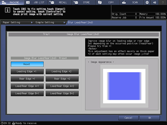The height and width of the screenshot is (125, 167).
Task: Click the Image Appearance preview thumbnail
Action: [124, 86]
